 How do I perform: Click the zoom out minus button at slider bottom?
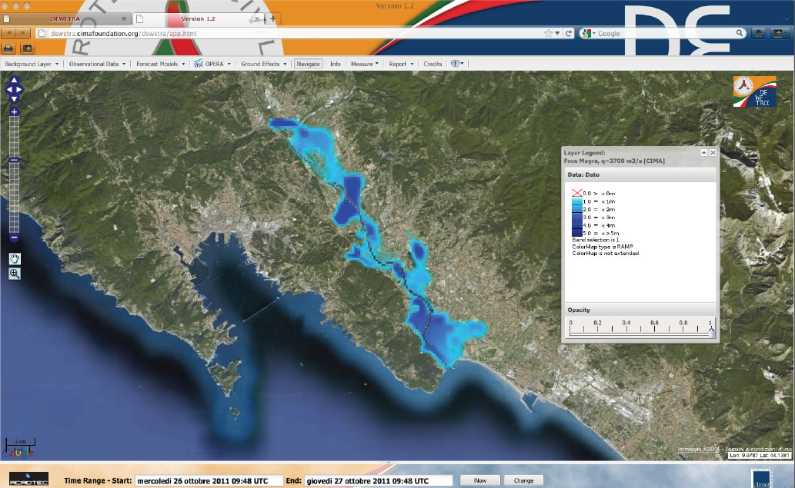(15, 238)
